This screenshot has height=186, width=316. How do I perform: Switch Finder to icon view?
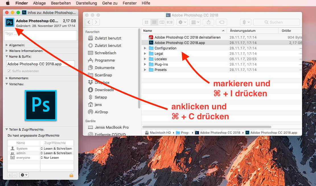[x=147, y=22]
